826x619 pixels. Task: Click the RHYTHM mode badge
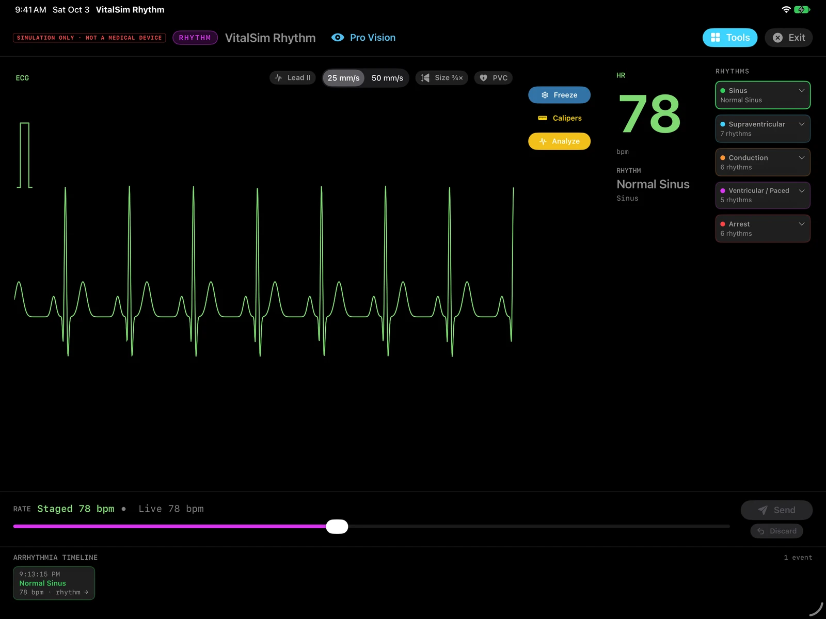pos(195,38)
